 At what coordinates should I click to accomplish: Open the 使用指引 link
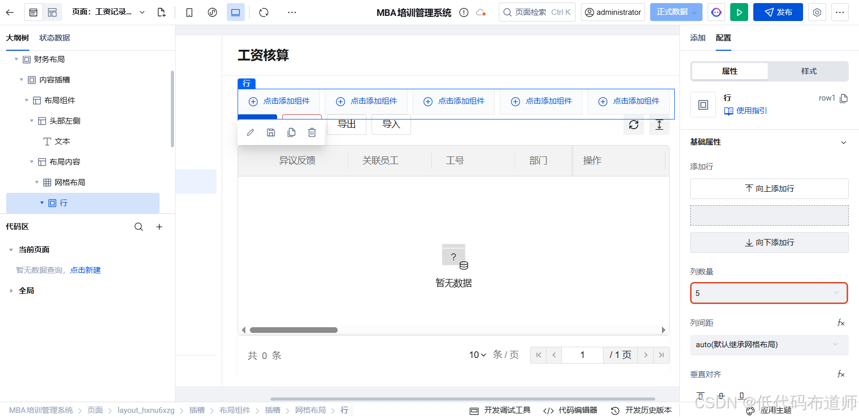[x=745, y=111]
